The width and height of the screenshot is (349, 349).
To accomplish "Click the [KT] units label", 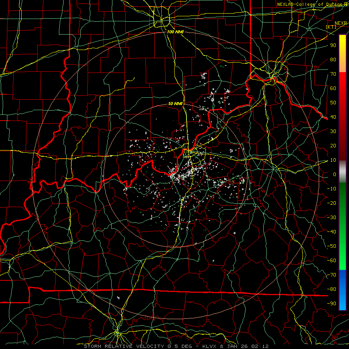I will 331,27.
